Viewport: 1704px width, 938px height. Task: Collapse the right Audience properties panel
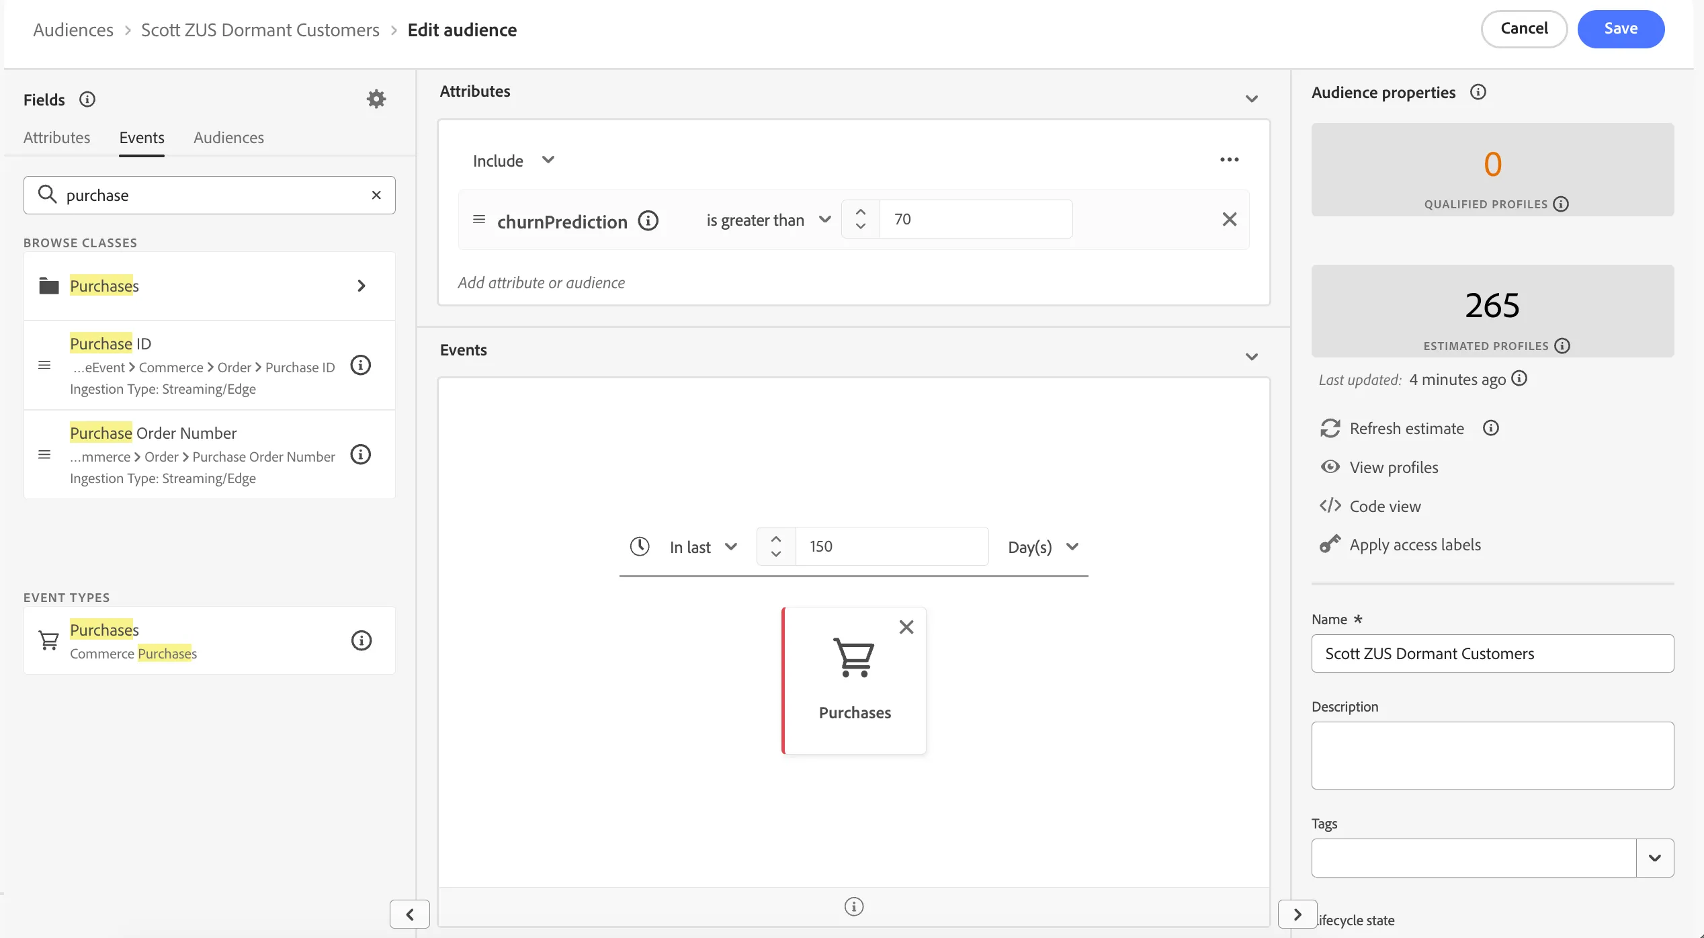point(1297,914)
